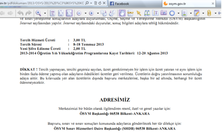Toggle the highlighted Fit Width view icon
The image size is (222, 134).
pos(69,13)
